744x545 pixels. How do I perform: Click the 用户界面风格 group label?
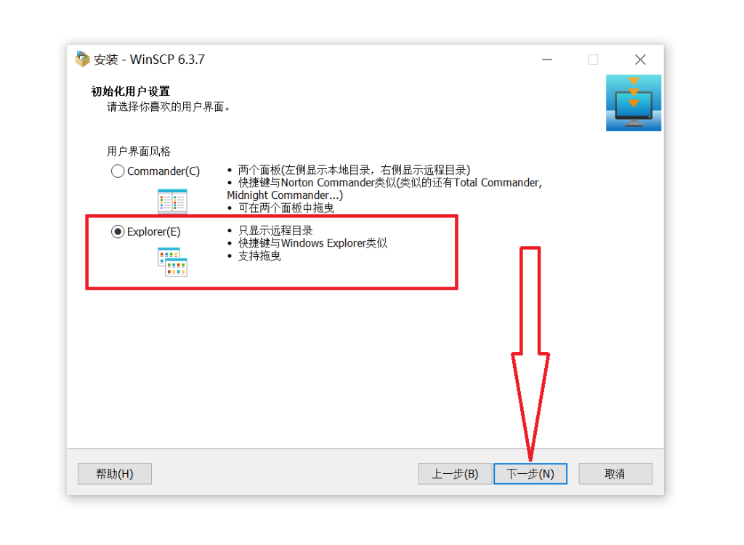[139, 151]
